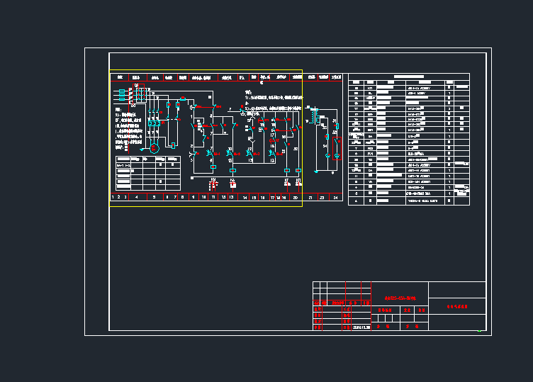This screenshot has width=533, height=382.
Task: Click the motor circle symbol in schematic
Action: 154,147
